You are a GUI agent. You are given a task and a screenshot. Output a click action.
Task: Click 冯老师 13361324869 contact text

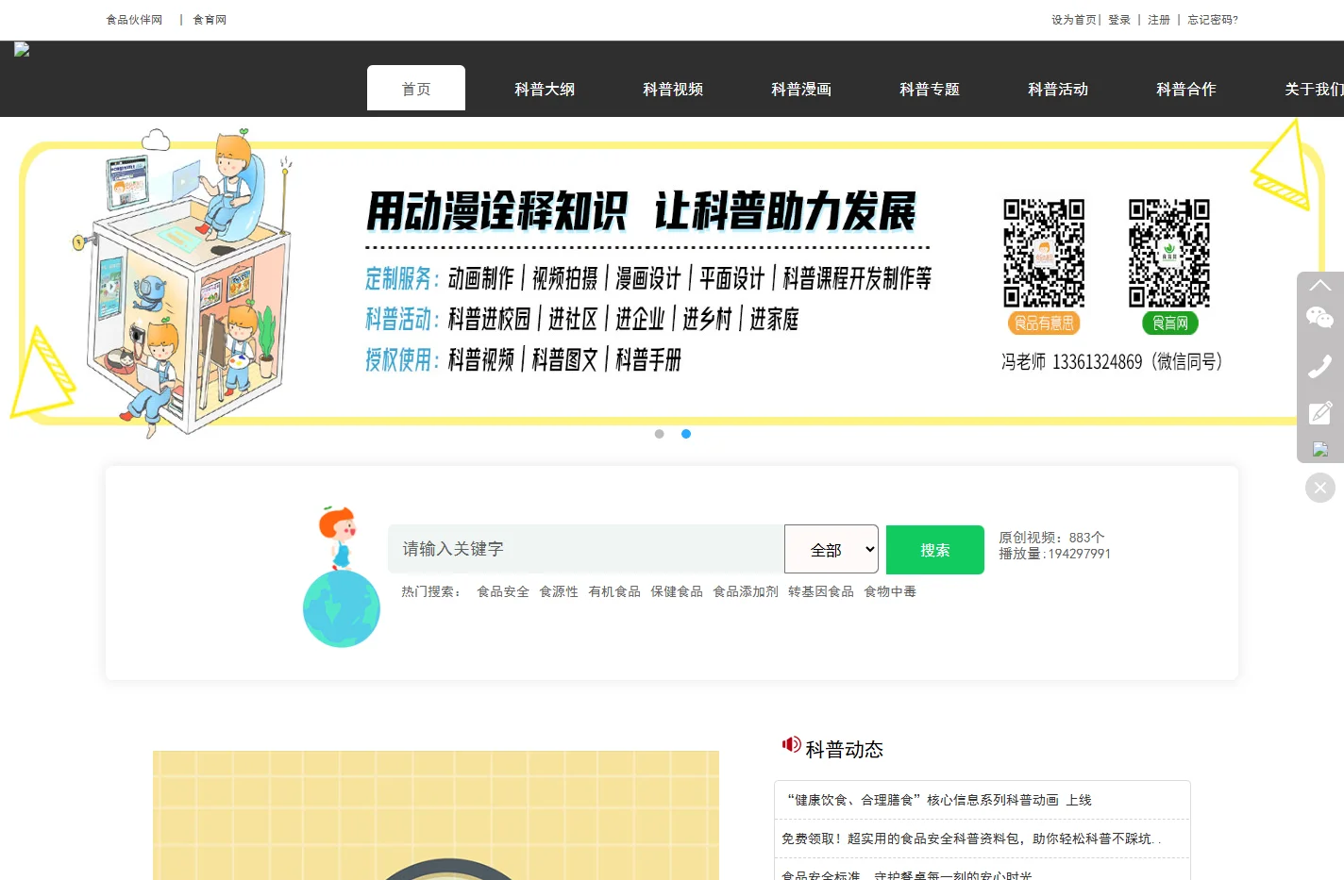[1112, 361]
